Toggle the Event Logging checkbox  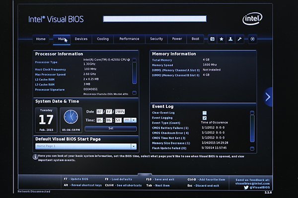pos(205,118)
